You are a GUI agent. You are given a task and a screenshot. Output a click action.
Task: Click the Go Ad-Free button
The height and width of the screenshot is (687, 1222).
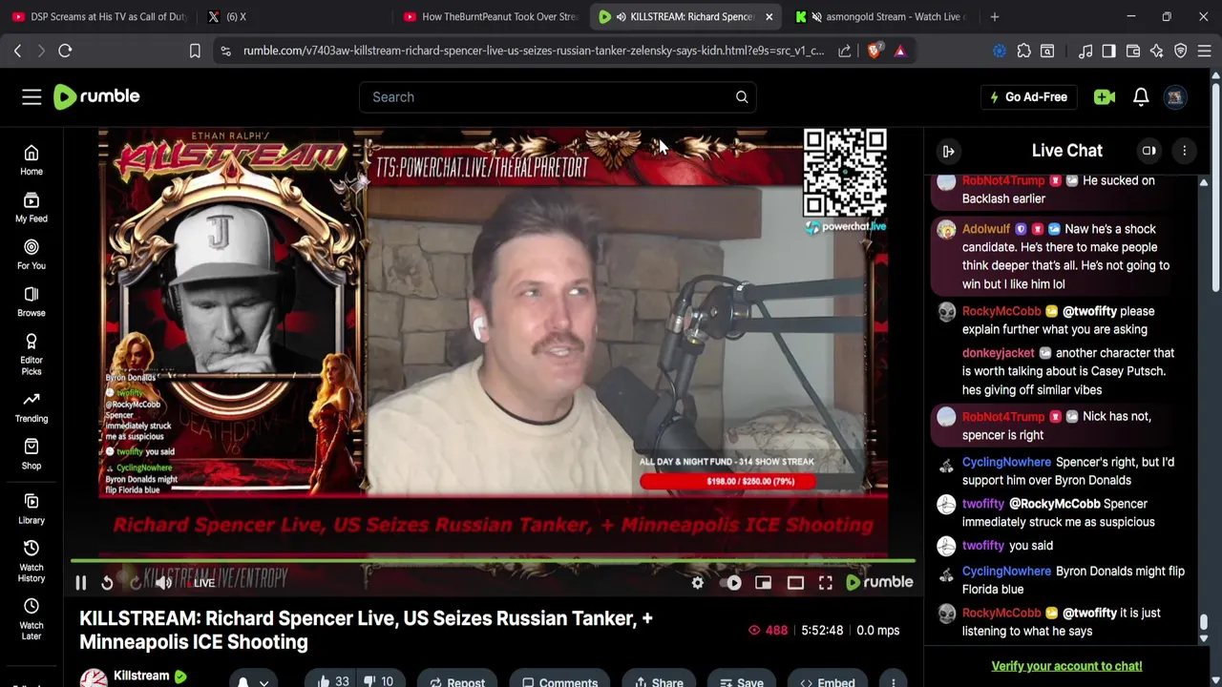tap(1028, 96)
